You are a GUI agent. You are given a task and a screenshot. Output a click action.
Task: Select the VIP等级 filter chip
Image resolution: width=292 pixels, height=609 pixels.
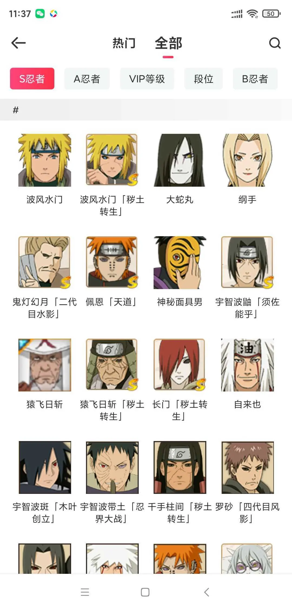(147, 79)
